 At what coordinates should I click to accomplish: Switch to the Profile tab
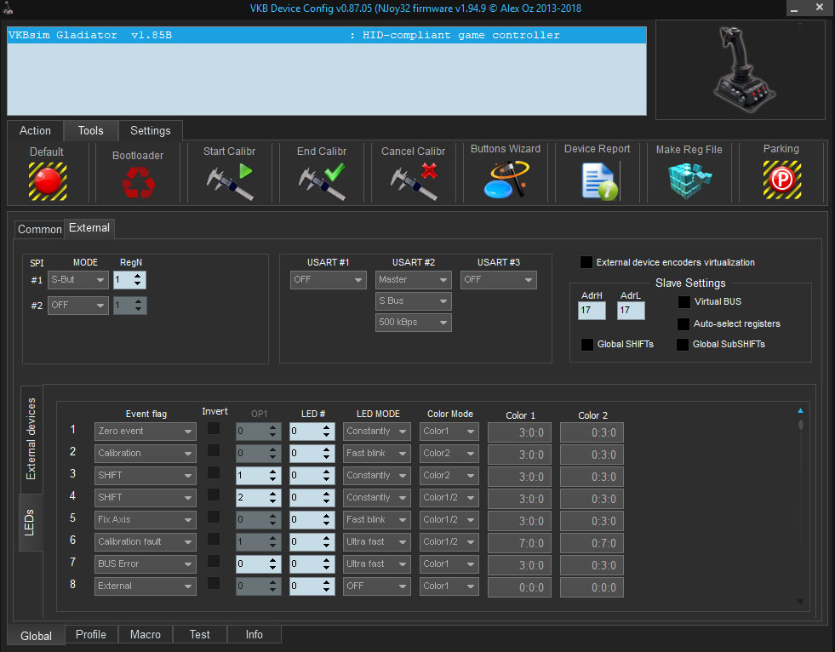(91, 634)
